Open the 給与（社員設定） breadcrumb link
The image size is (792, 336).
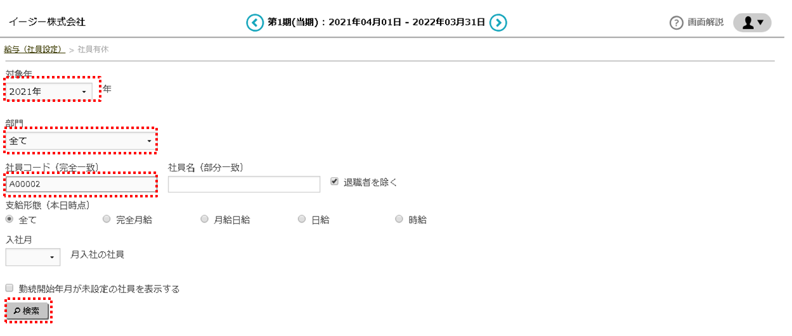click(34, 49)
